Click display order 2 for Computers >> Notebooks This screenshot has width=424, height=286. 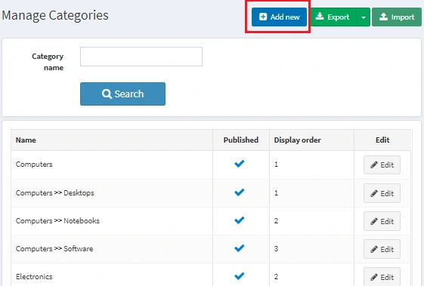point(276,221)
